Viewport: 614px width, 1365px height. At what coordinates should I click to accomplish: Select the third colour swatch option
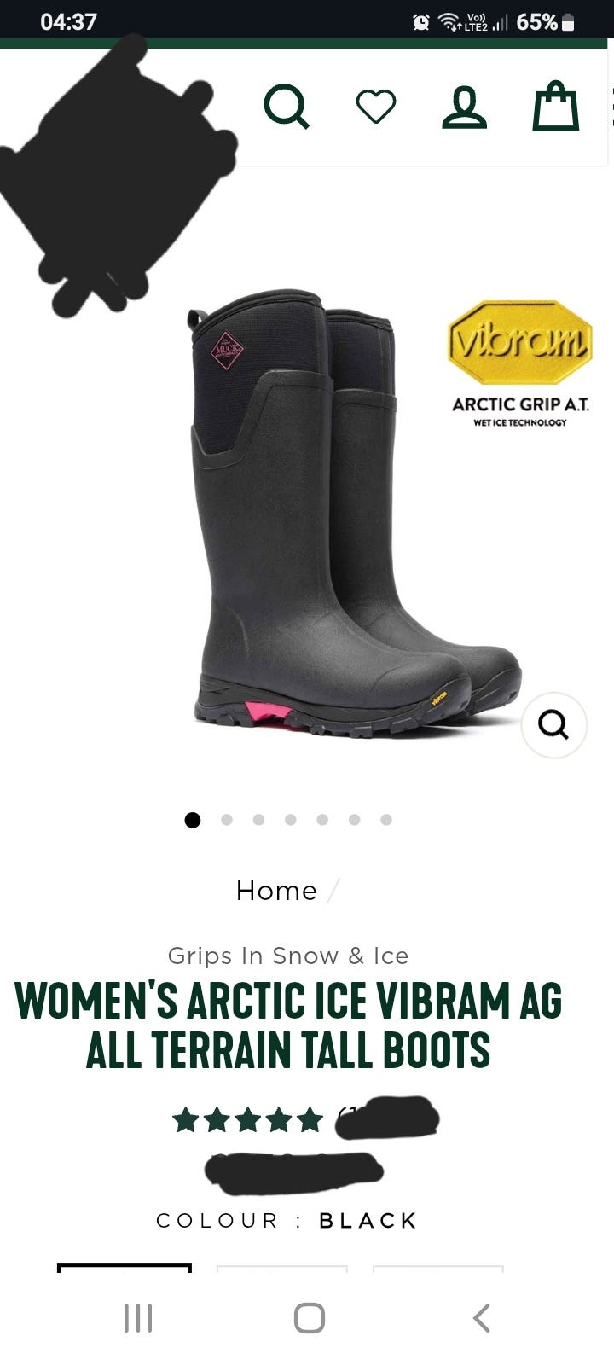point(438,1269)
